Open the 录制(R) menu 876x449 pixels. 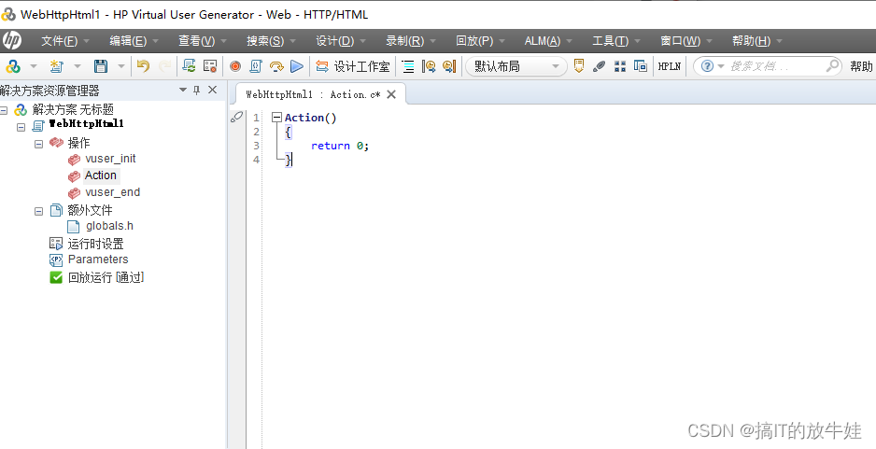[411, 41]
